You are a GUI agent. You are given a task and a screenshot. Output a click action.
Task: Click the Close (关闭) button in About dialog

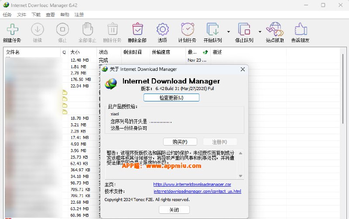[x=174, y=210]
